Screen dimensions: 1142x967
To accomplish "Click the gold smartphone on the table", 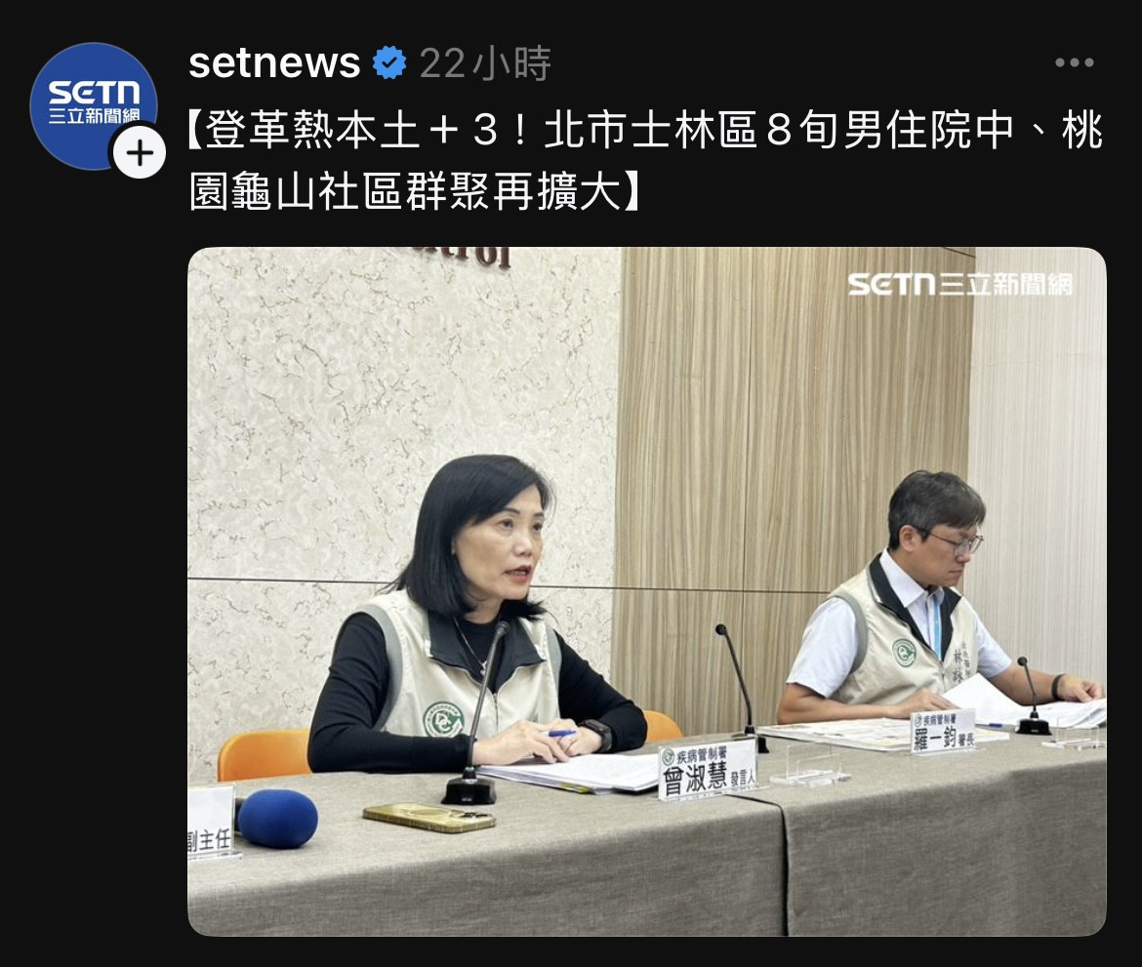I will tap(429, 817).
